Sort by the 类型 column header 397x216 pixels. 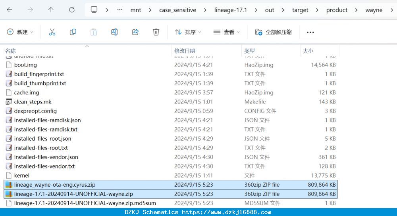click(x=249, y=51)
